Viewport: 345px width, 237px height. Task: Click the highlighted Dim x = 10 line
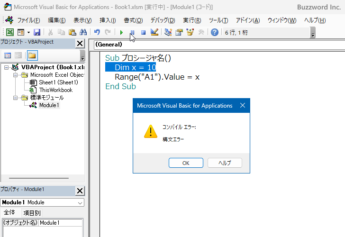pos(131,67)
